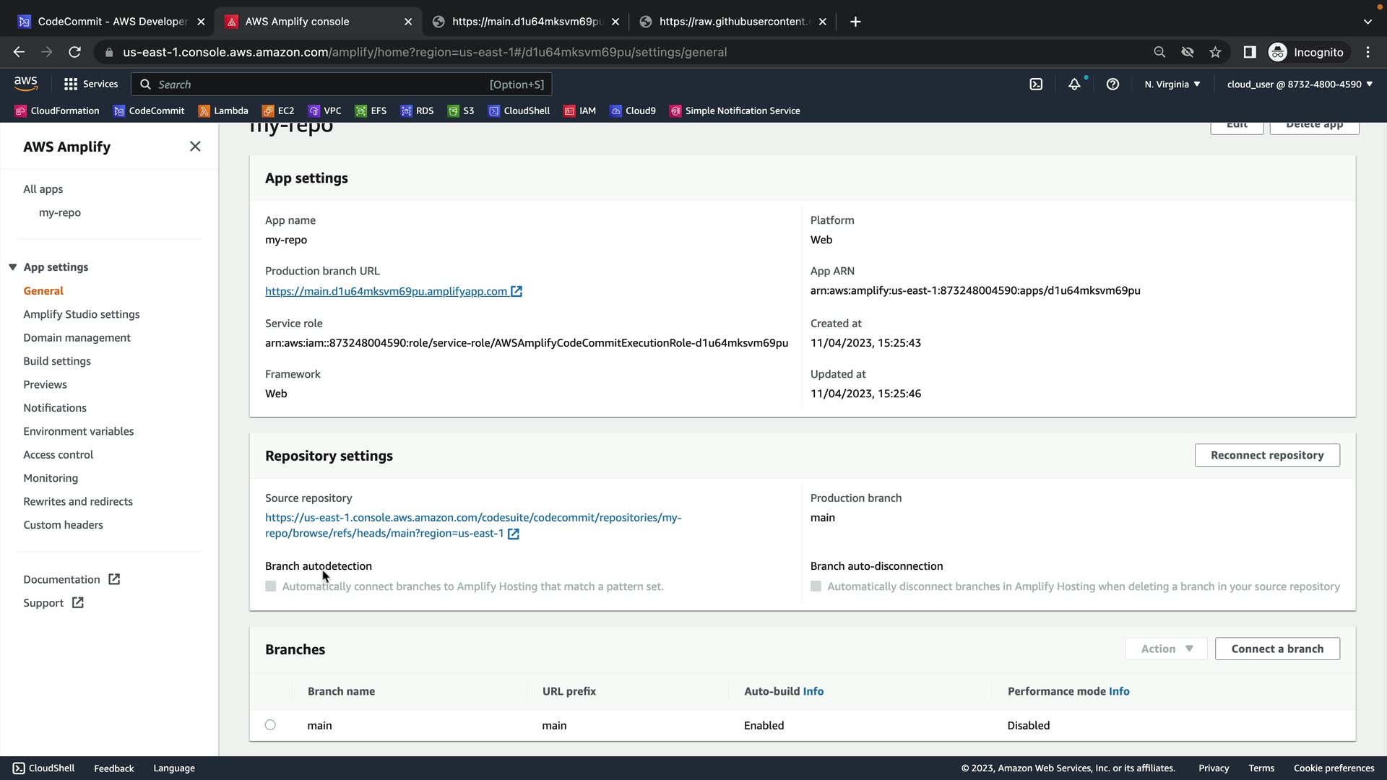Image resolution: width=1387 pixels, height=780 pixels.
Task: Open the S3 bookmark shortcut
Action: coord(461,110)
